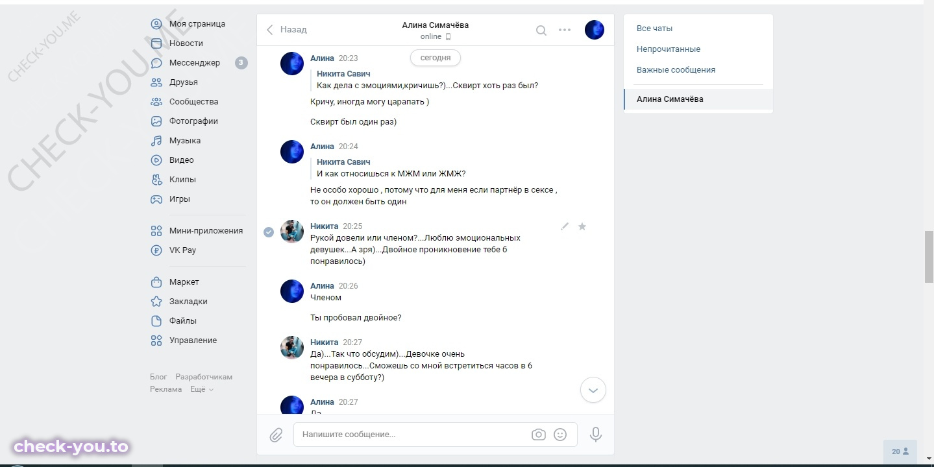The height and width of the screenshot is (467, 934).
Task: Open the Мини-приложения grid icon
Action: point(156,231)
